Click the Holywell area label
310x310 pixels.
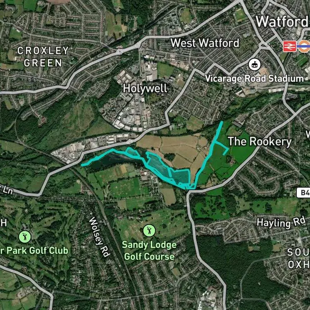pyautogui.click(x=145, y=88)
